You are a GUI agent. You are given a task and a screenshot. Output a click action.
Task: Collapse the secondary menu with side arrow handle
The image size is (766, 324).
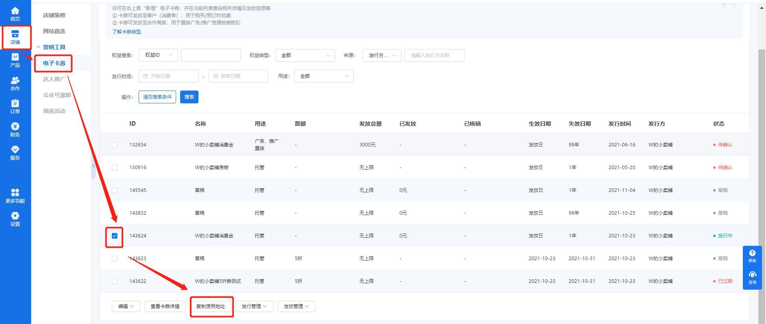pyautogui.click(x=93, y=166)
